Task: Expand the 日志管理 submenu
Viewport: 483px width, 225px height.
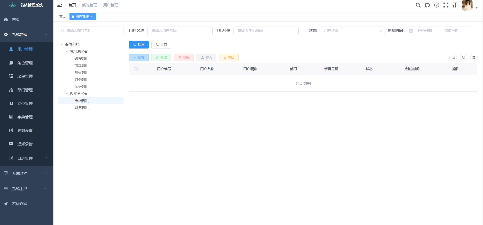Action: click(x=26, y=158)
